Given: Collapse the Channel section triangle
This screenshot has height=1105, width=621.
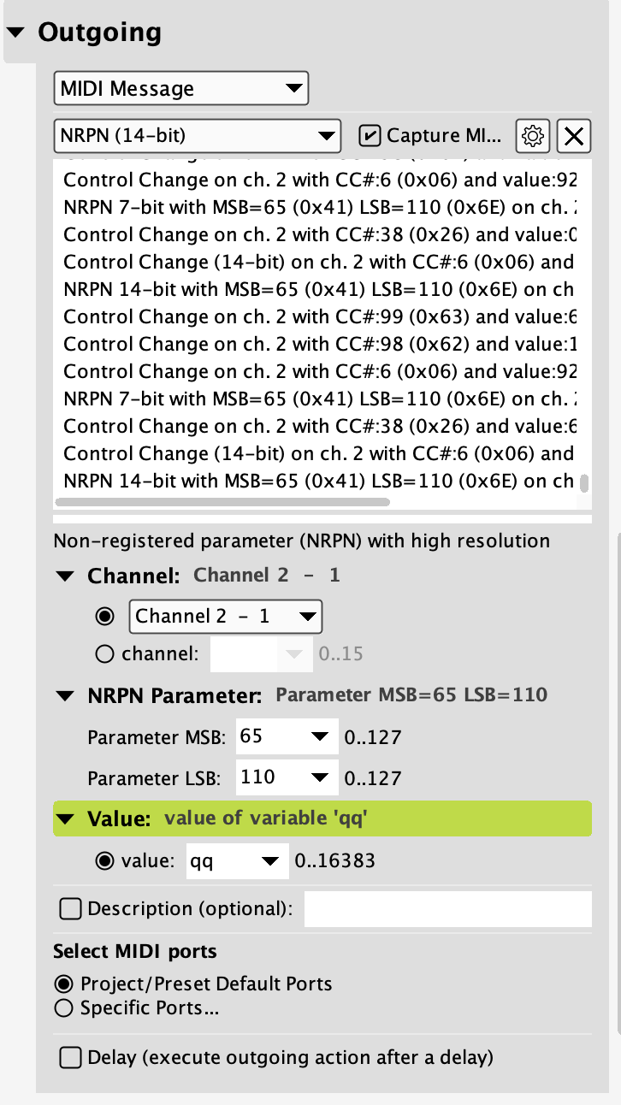Looking at the screenshot, I should (65, 576).
